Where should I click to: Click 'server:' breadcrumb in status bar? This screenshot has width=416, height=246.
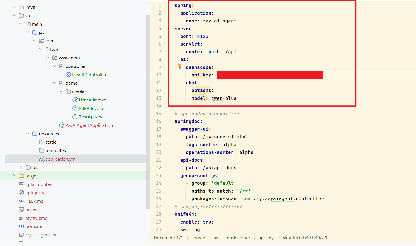pyautogui.click(x=198, y=238)
